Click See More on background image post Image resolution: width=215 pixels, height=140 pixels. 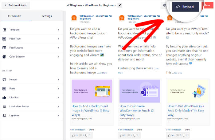coord(103,73)
